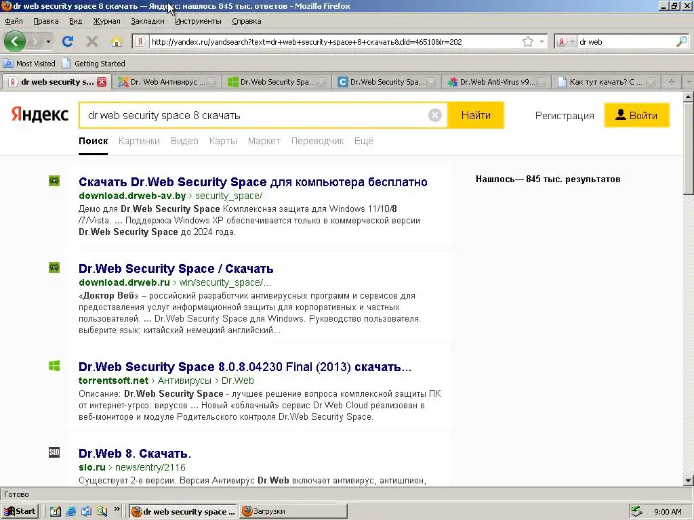Close the 'dr web security s...' tab

(102, 82)
